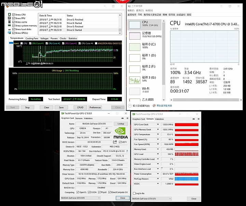Open the Power Consumption sensor dropdown
Viewport: 246px width, 206px height.
(158, 174)
